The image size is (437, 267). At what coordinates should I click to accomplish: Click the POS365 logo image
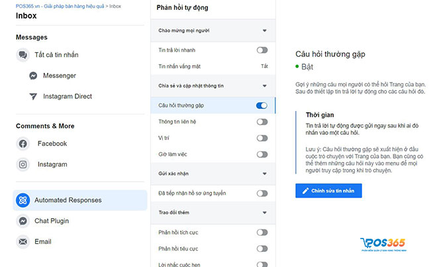tap(383, 245)
